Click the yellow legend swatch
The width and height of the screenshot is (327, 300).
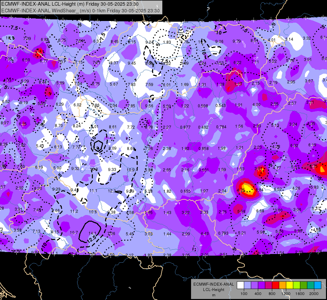tap(290, 285)
